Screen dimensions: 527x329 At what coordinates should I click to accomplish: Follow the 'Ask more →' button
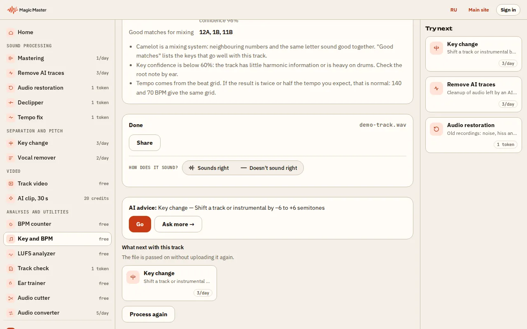click(178, 224)
